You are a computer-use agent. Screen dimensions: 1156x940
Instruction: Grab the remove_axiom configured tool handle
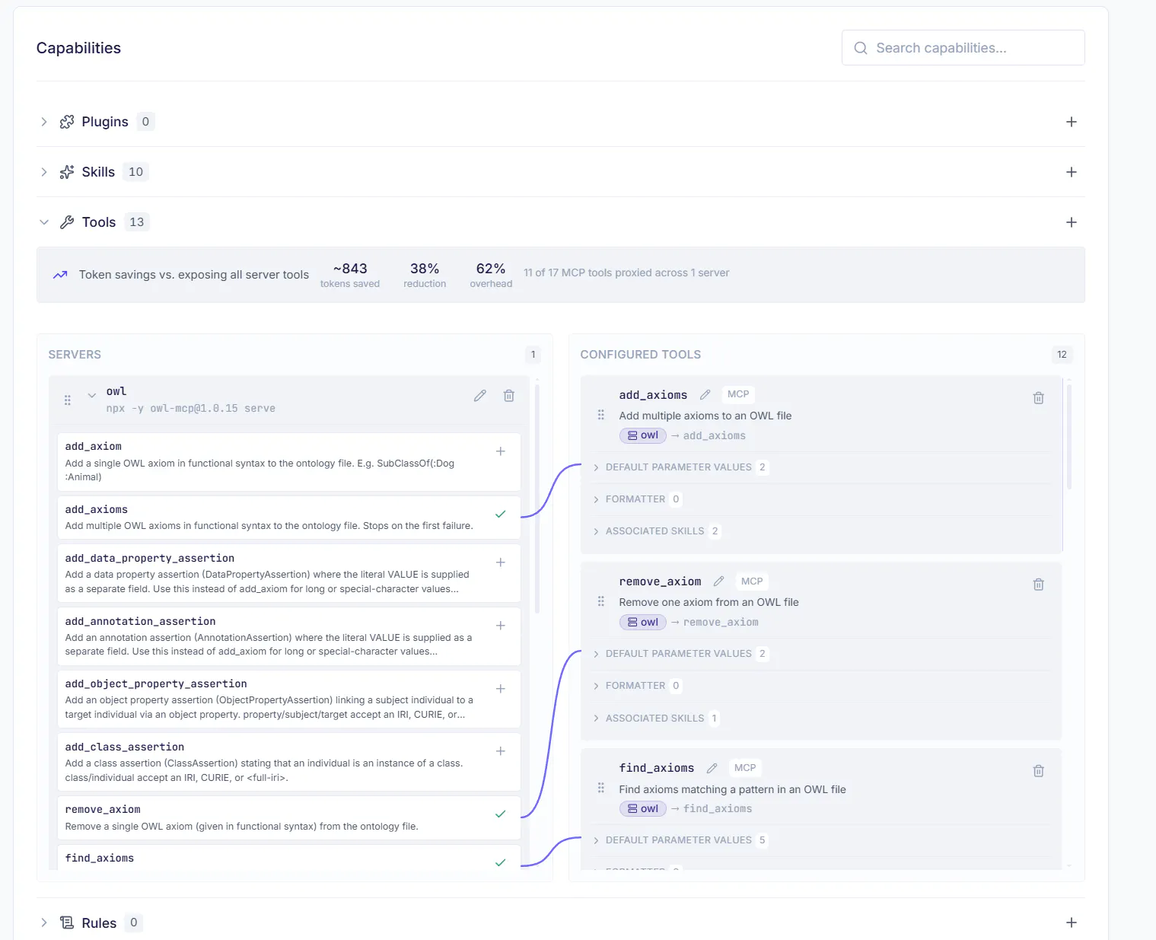(601, 601)
